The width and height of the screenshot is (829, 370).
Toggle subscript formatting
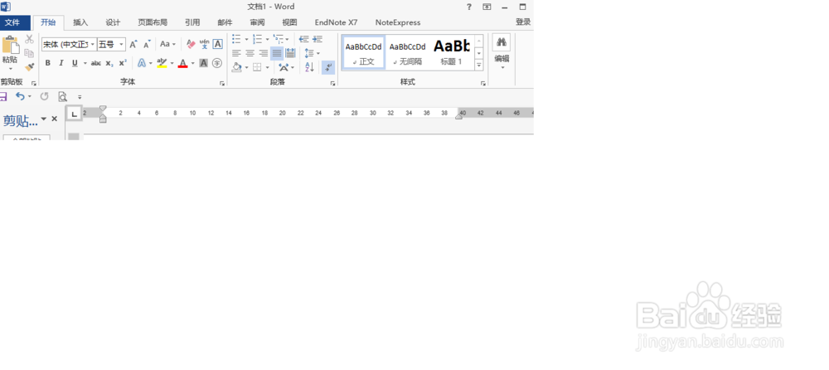point(109,63)
